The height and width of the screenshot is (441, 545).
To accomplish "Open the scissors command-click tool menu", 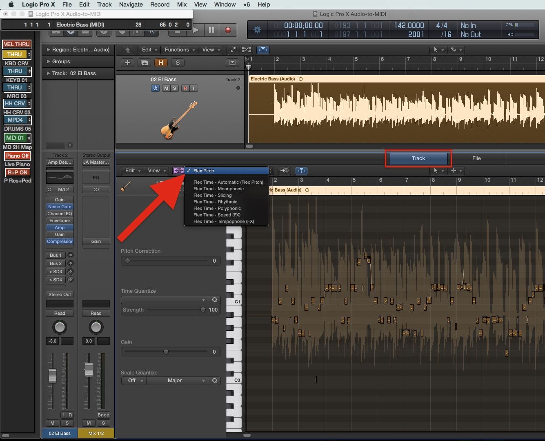I will [456, 50].
